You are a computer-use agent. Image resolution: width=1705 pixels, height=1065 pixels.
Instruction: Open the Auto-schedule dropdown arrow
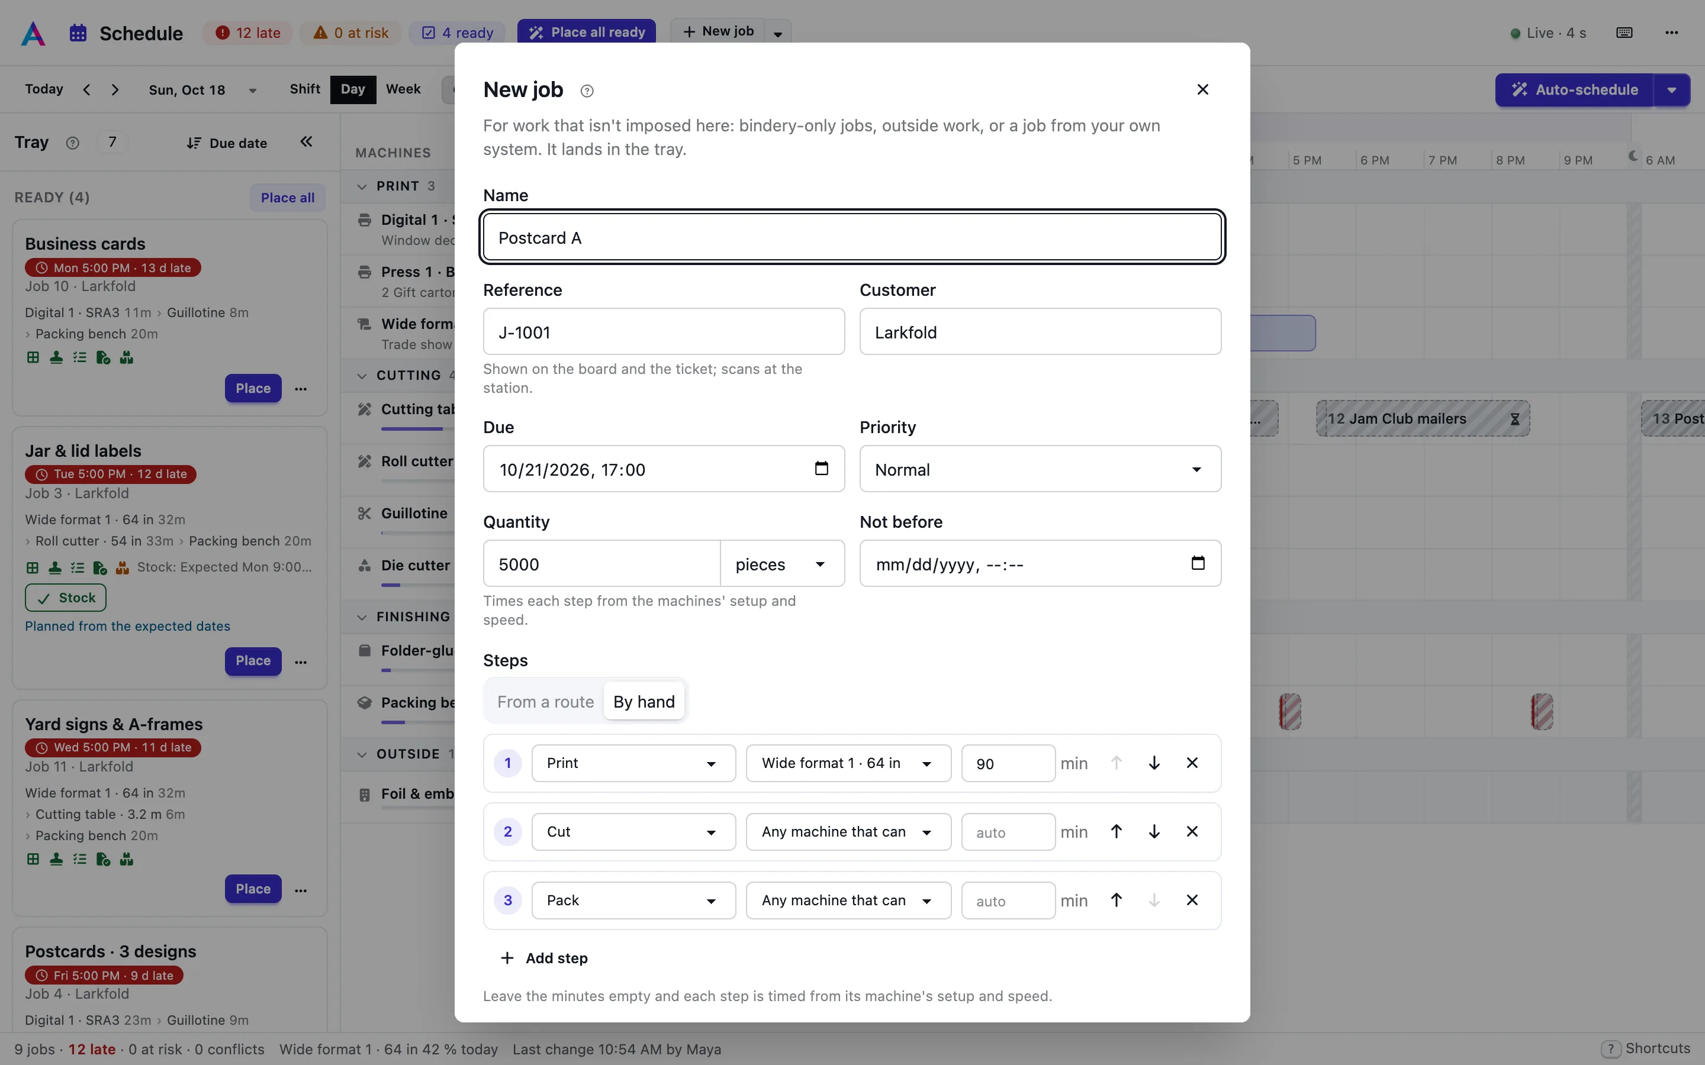coord(1672,90)
